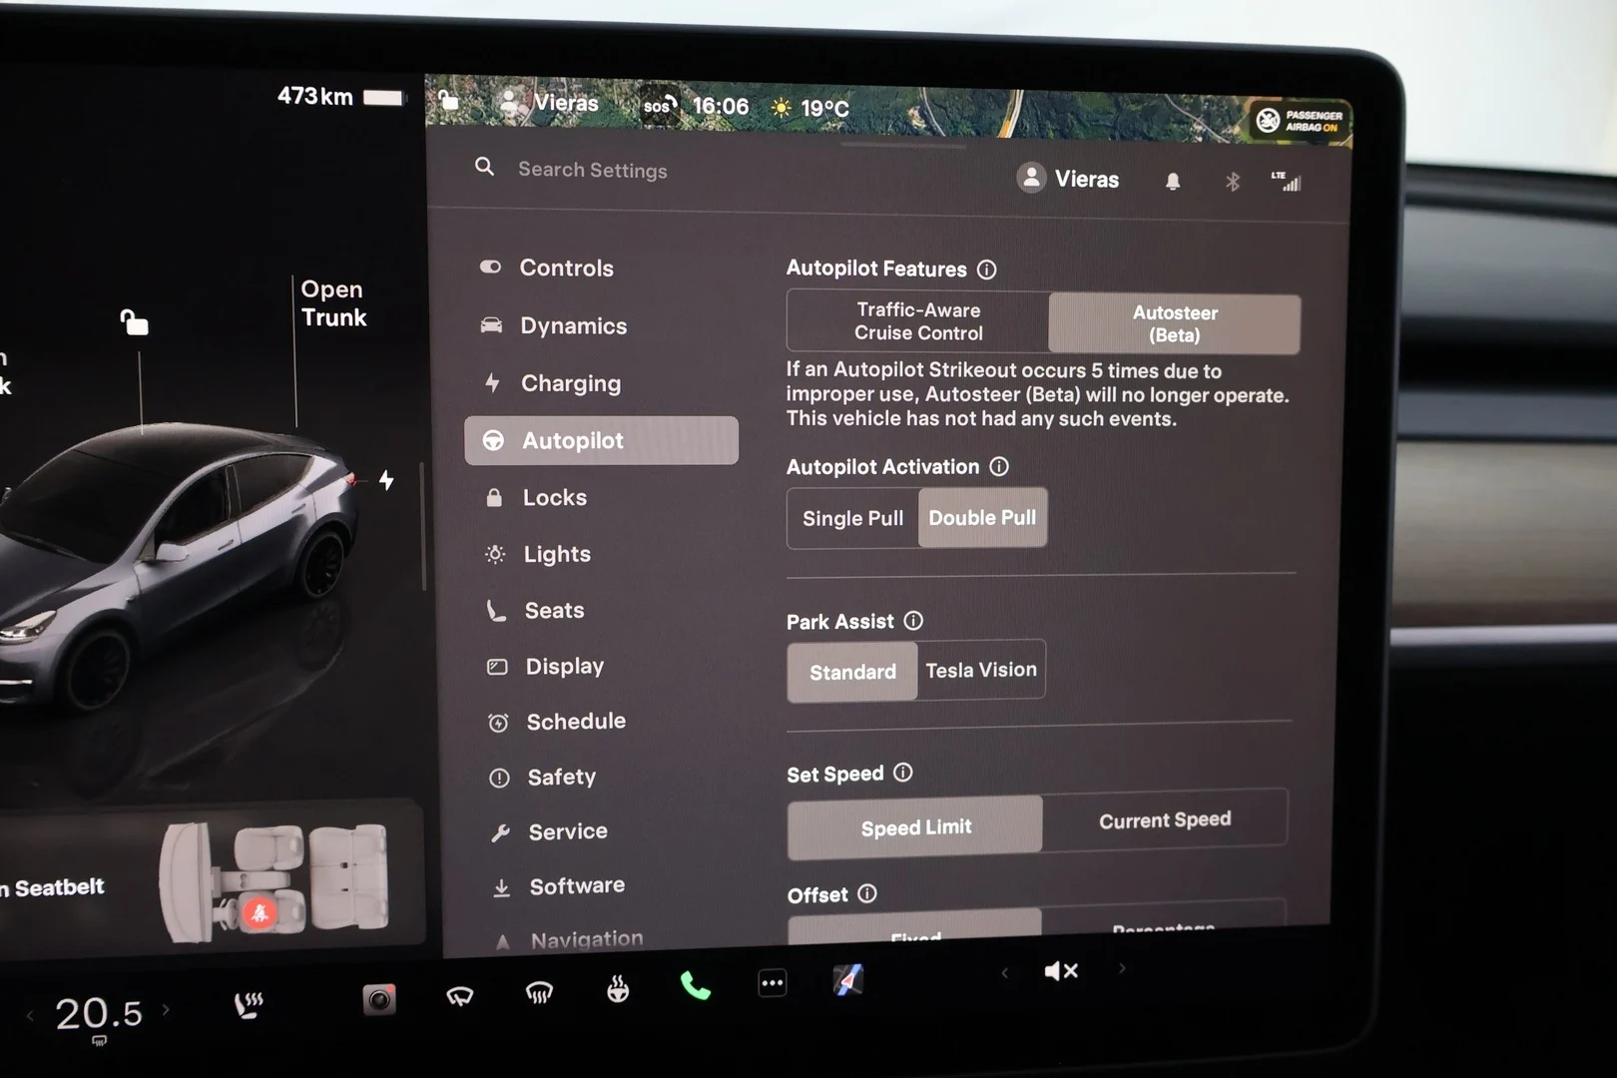Open charge port lightning icon
1617x1078 pixels.
(386, 480)
